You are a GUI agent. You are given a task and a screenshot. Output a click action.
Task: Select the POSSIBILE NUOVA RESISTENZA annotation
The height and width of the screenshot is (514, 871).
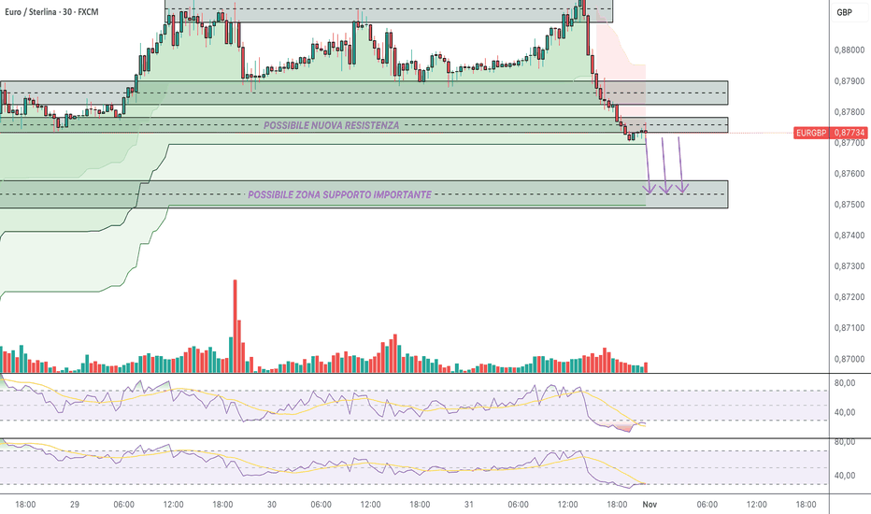pyautogui.click(x=331, y=125)
